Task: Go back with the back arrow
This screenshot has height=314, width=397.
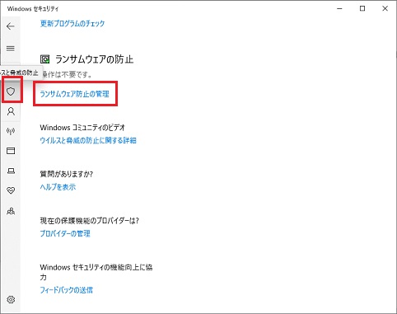Action: click(x=11, y=26)
